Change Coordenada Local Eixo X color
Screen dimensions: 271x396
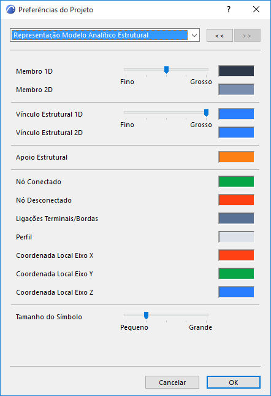236,255
